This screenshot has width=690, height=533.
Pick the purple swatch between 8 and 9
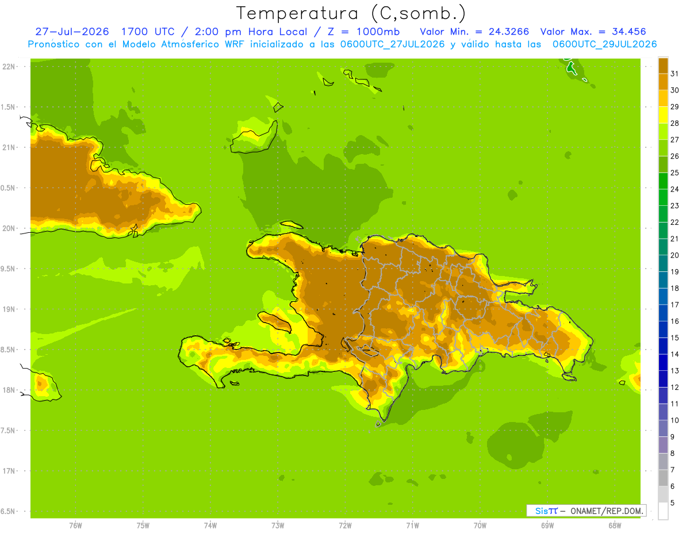pos(663,445)
